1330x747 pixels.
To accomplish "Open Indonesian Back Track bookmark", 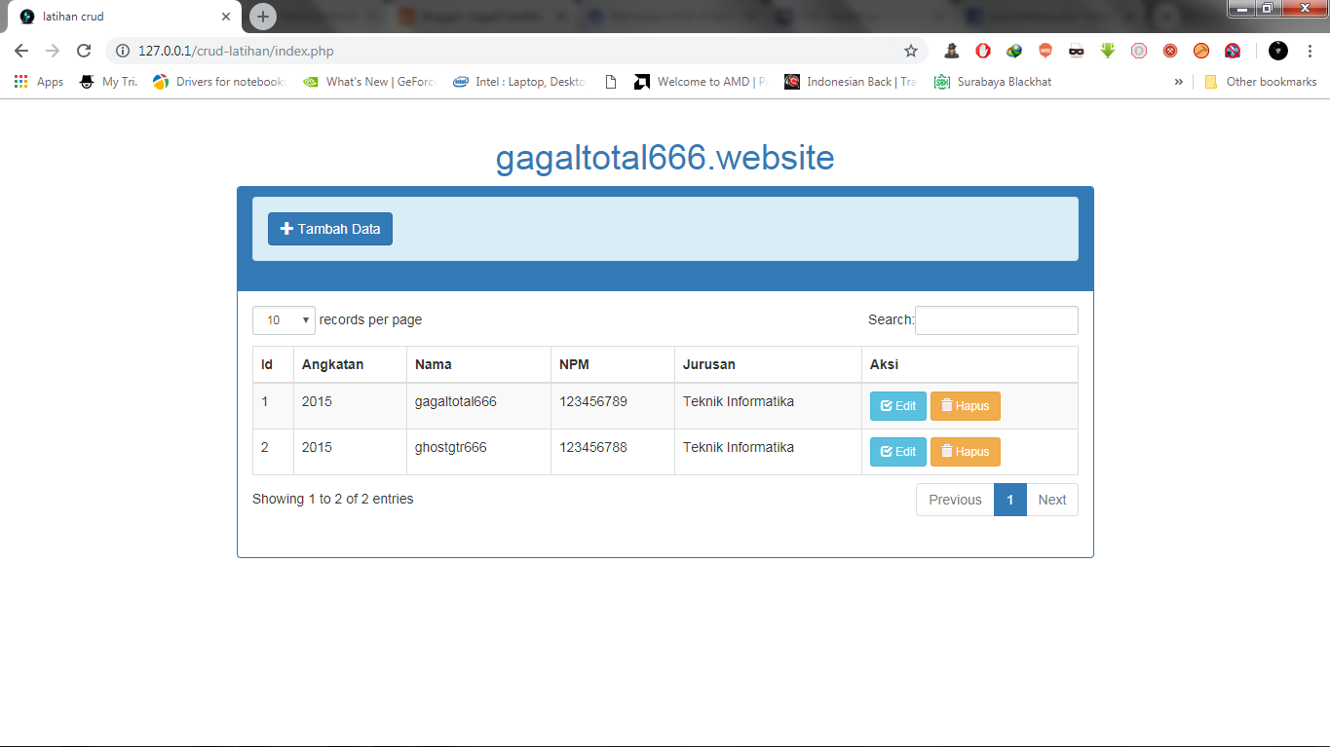I will tap(851, 82).
